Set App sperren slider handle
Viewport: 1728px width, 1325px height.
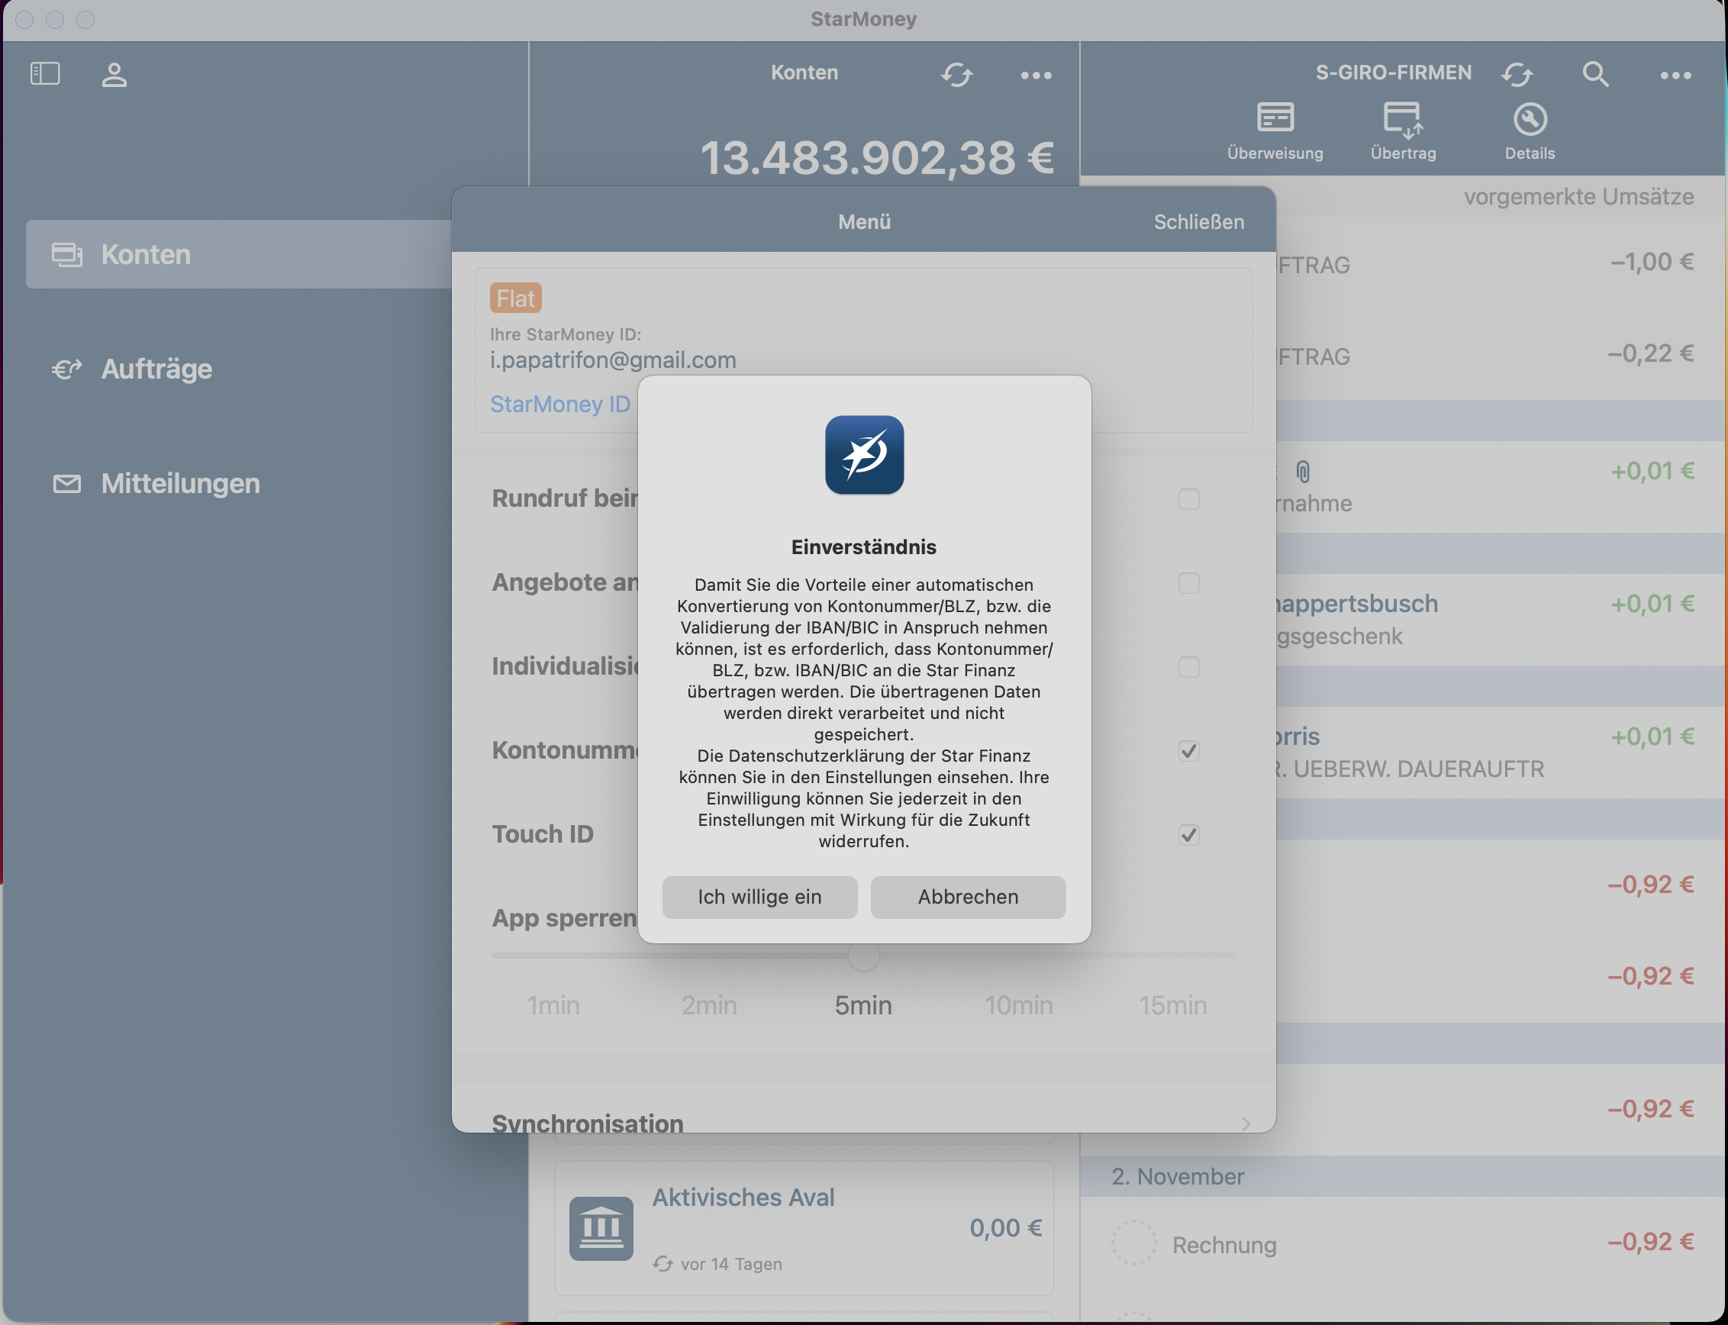tap(863, 955)
